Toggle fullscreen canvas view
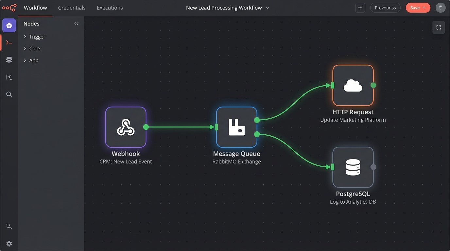 coord(439,27)
